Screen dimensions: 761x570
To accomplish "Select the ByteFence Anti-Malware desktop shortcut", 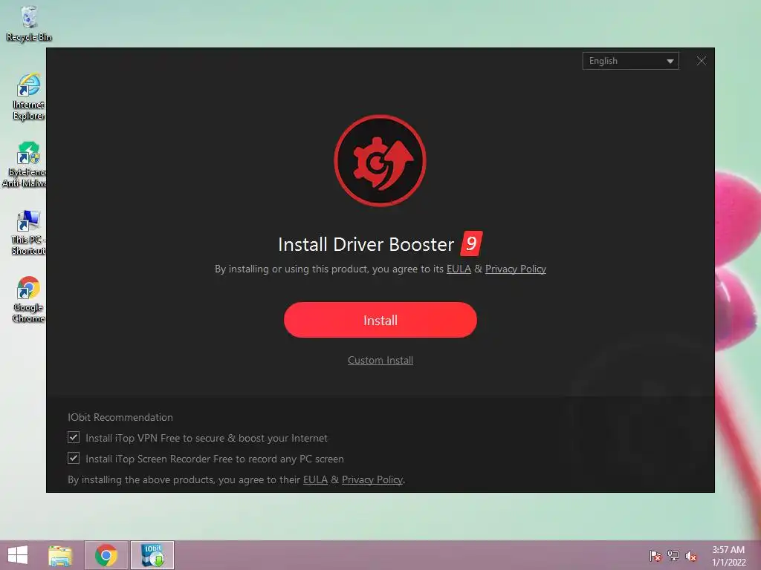I will [25, 165].
